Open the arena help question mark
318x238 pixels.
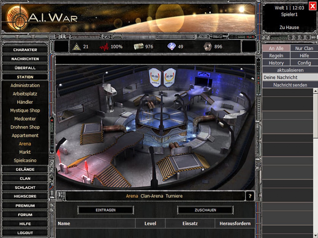(x=250, y=196)
